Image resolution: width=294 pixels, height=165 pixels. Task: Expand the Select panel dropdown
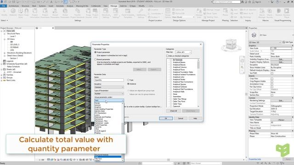tap(4, 20)
